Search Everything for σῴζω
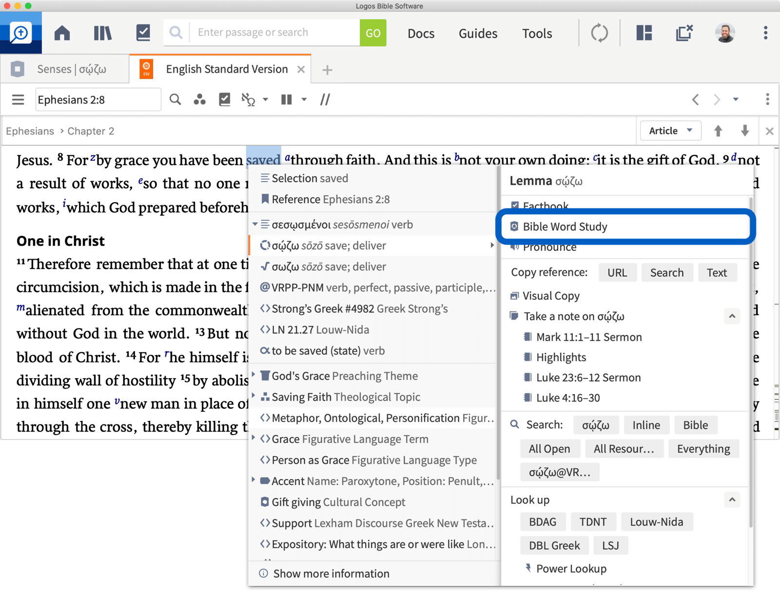The image size is (780, 592). tap(703, 449)
